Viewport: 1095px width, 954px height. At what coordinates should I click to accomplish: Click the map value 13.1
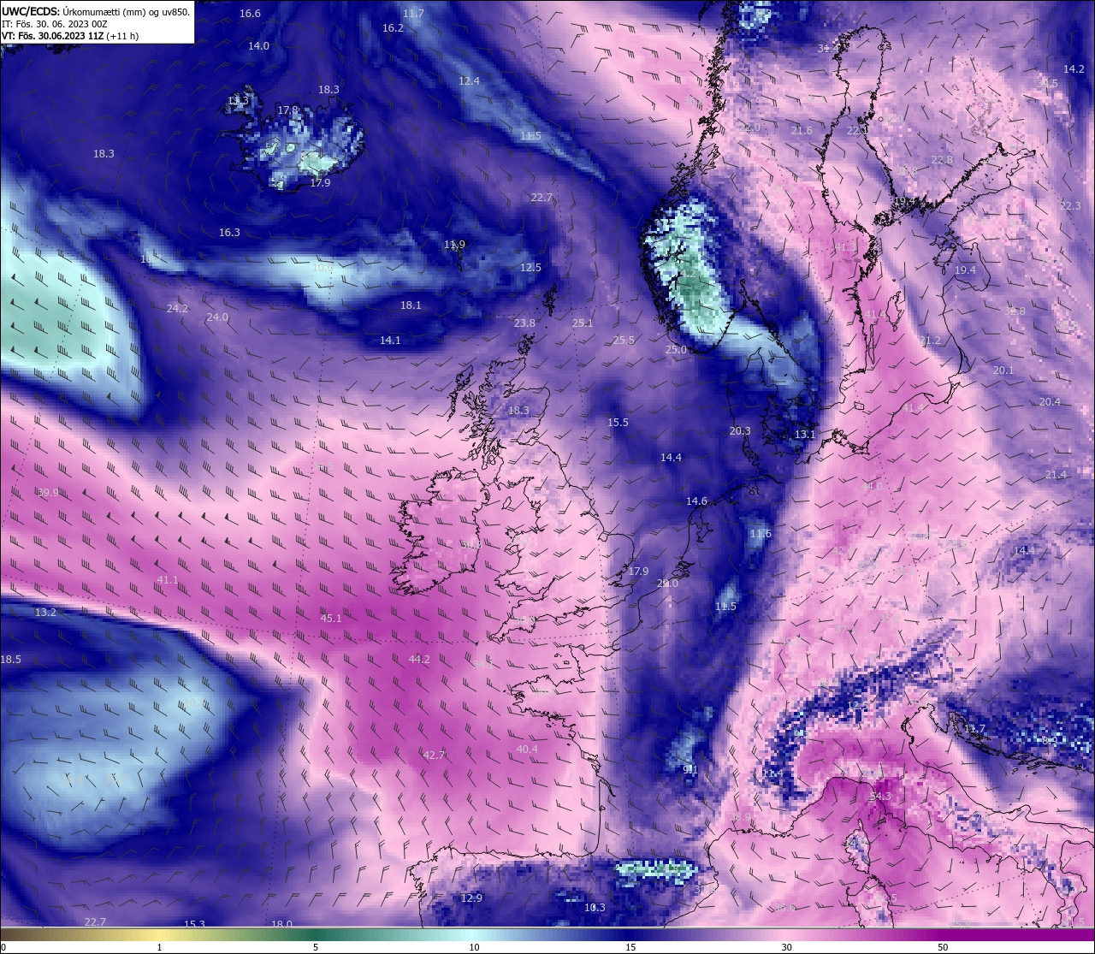point(804,434)
